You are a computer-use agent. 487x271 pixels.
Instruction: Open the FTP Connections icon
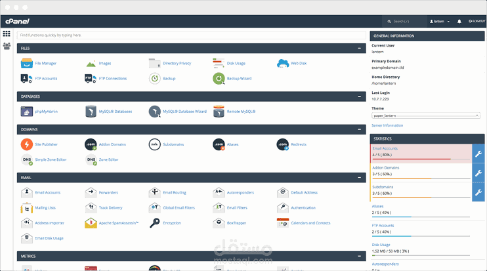click(x=91, y=79)
